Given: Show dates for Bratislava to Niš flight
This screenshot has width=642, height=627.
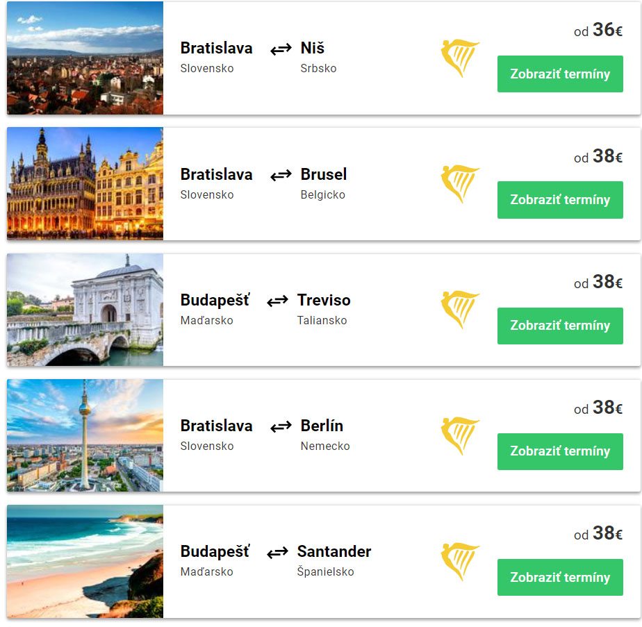Looking at the screenshot, I should (560, 74).
